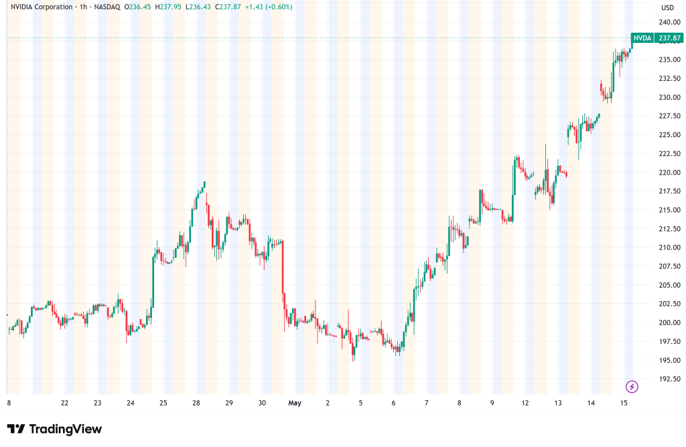The image size is (686, 447).
Task: Click date 25 on the time axis
Action: [163, 404]
